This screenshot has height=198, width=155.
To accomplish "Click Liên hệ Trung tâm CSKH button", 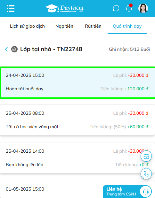I will pos(127,192).
